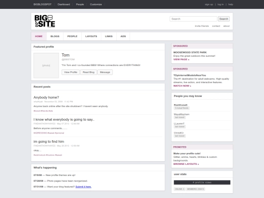This screenshot has height=198, width=264.
Task: Open MoyaMayhem's profile suggestion
Action: 181,114
